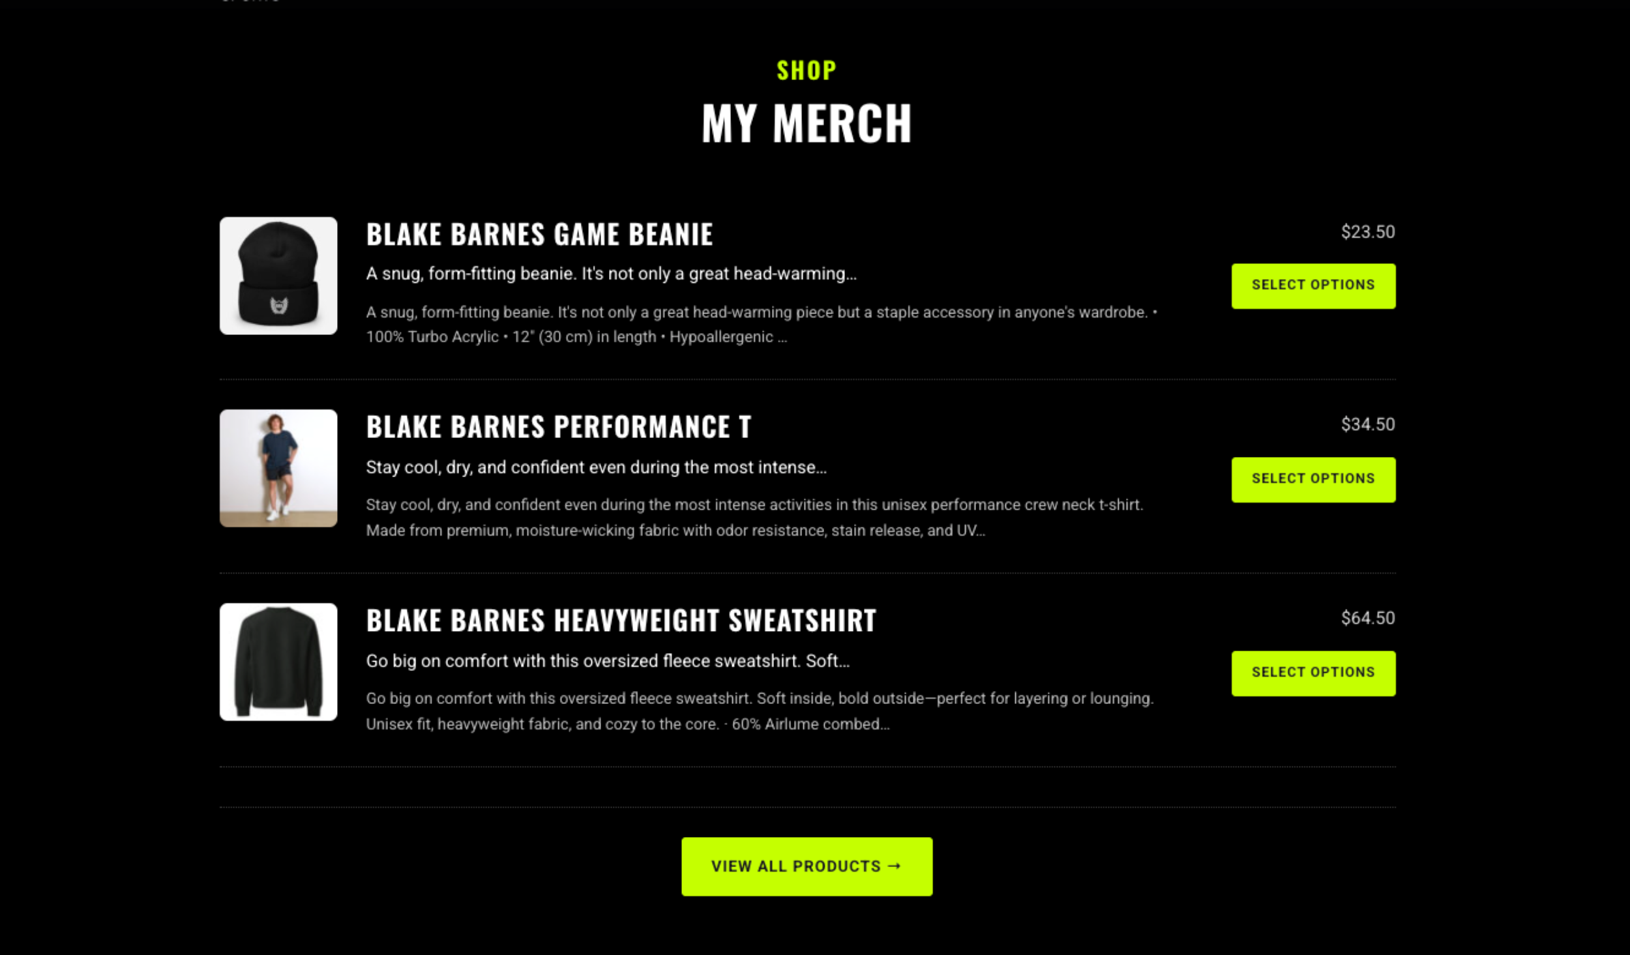Open the black beanie product thumbnail
This screenshot has width=1630, height=955.
[x=278, y=276]
